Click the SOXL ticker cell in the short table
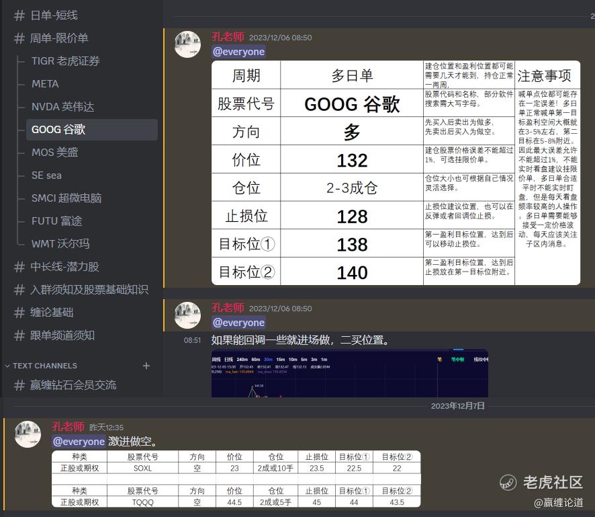 (142, 469)
